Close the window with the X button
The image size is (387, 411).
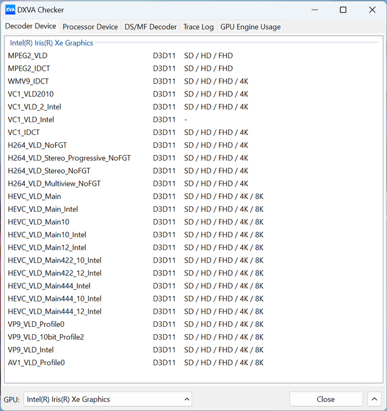point(372,10)
